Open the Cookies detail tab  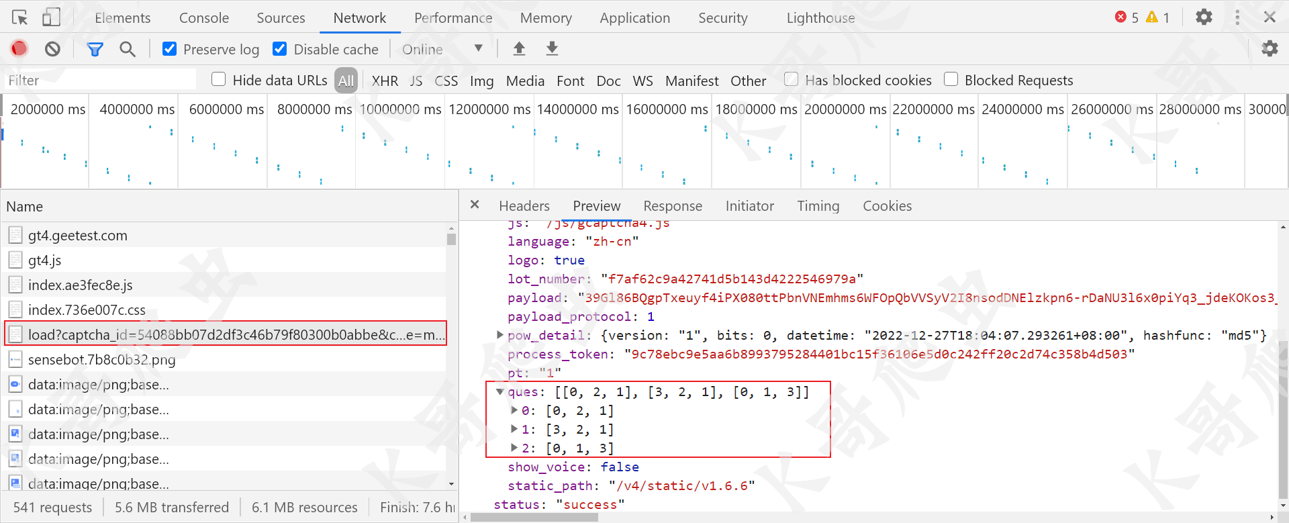coord(888,206)
